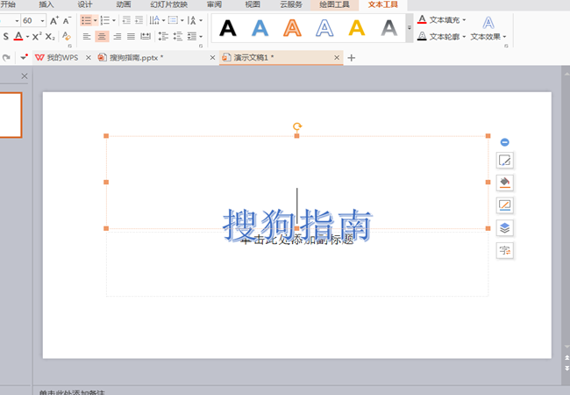This screenshot has height=395, width=570.
Task: Decrease font size with the A- icon
Action: pyautogui.click(x=67, y=20)
